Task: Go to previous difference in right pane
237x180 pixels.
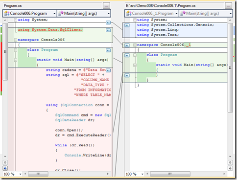Action: click(230, 162)
